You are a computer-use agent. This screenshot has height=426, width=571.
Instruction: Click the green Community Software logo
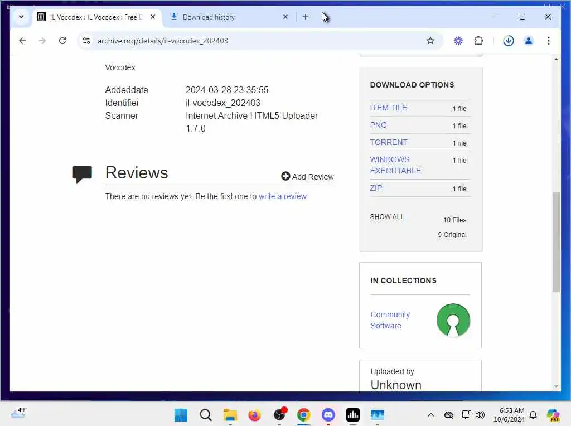coord(453,321)
